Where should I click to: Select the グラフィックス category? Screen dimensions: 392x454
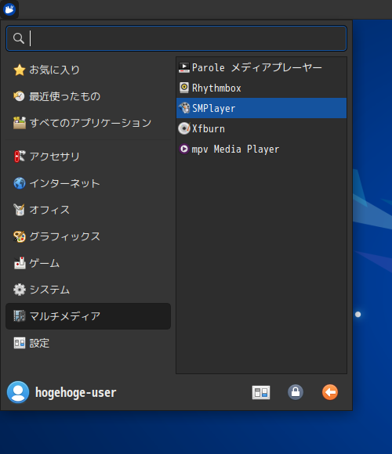(x=88, y=236)
